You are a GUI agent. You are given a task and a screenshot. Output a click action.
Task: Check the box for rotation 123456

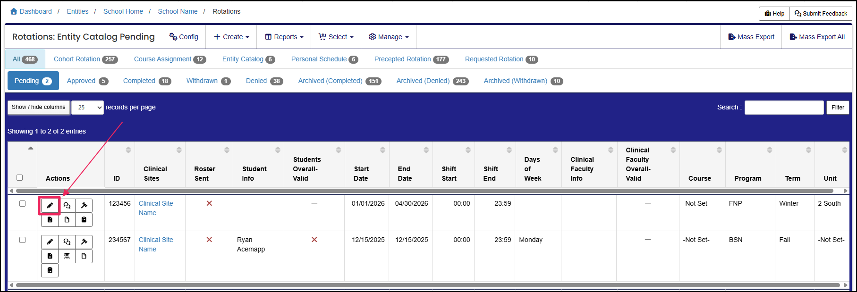[22, 204]
